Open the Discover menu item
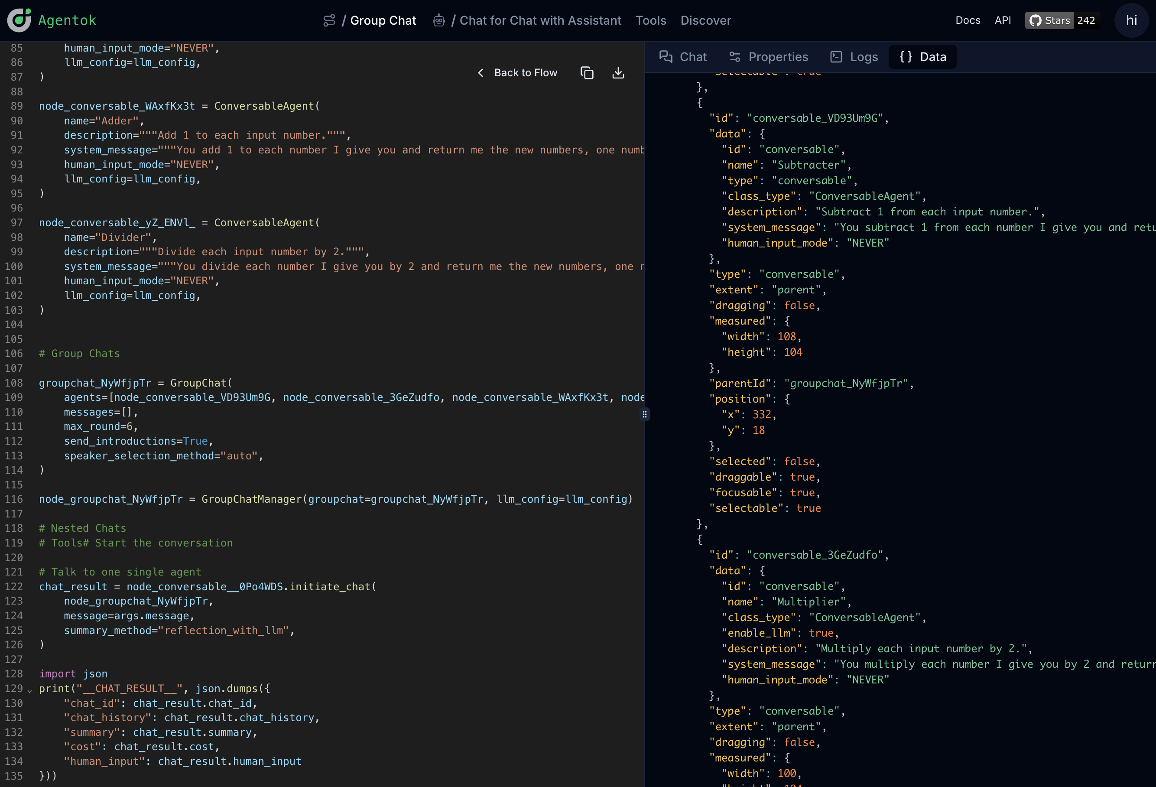 click(x=705, y=20)
